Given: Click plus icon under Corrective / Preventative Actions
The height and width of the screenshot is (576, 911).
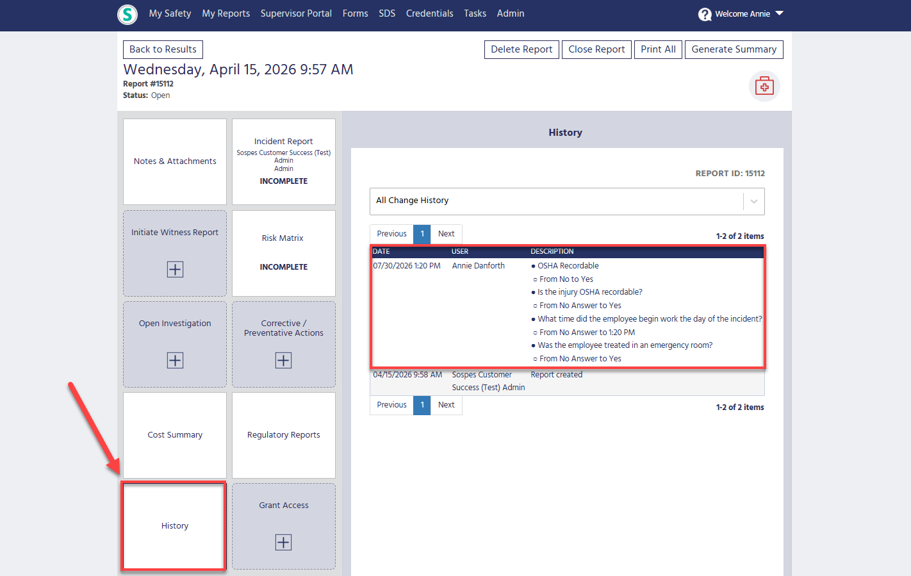Looking at the screenshot, I should pyautogui.click(x=283, y=360).
